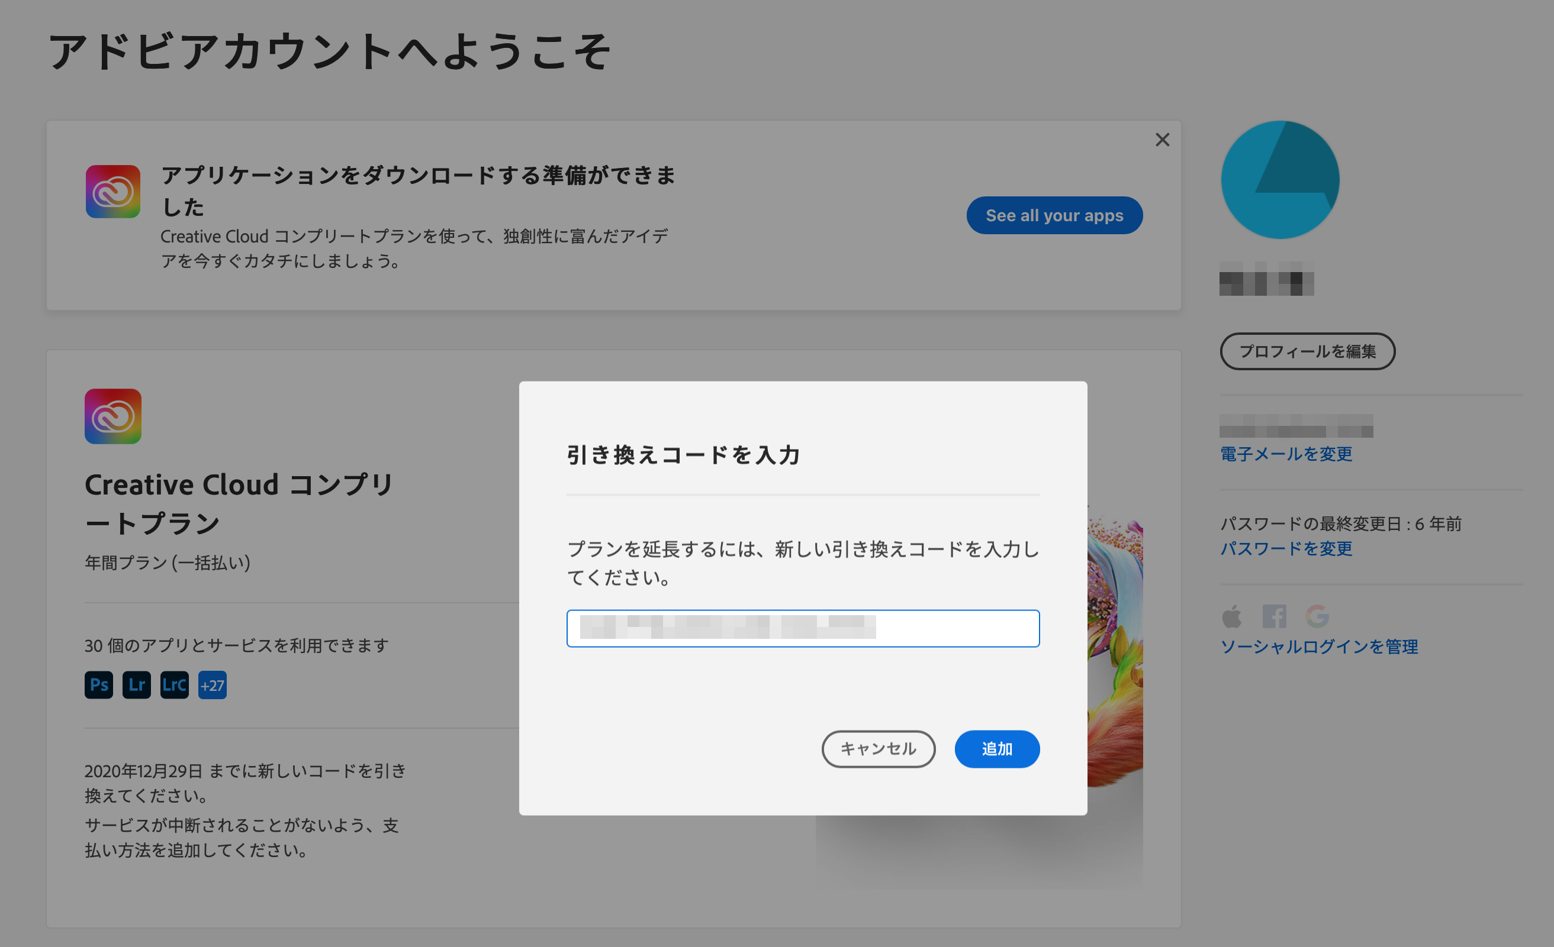Click the プロフィールを編集 button
Viewport: 1554px width, 947px height.
coord(1307,351)
